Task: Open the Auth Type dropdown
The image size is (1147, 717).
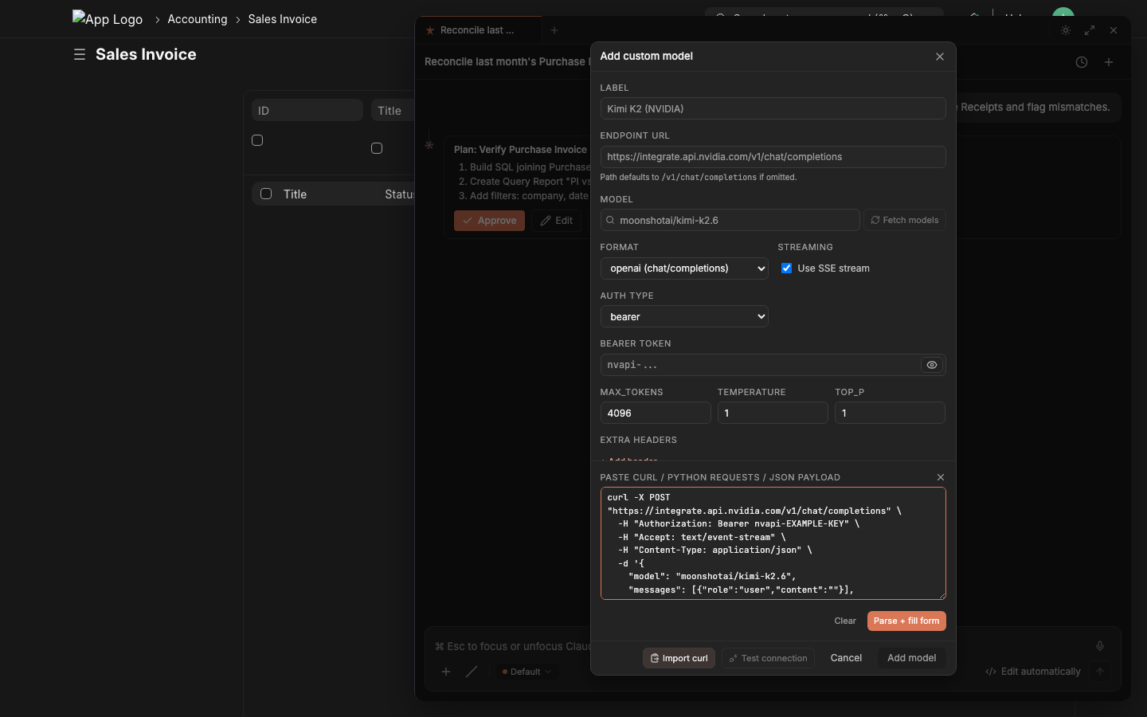Action: [684, 316]
